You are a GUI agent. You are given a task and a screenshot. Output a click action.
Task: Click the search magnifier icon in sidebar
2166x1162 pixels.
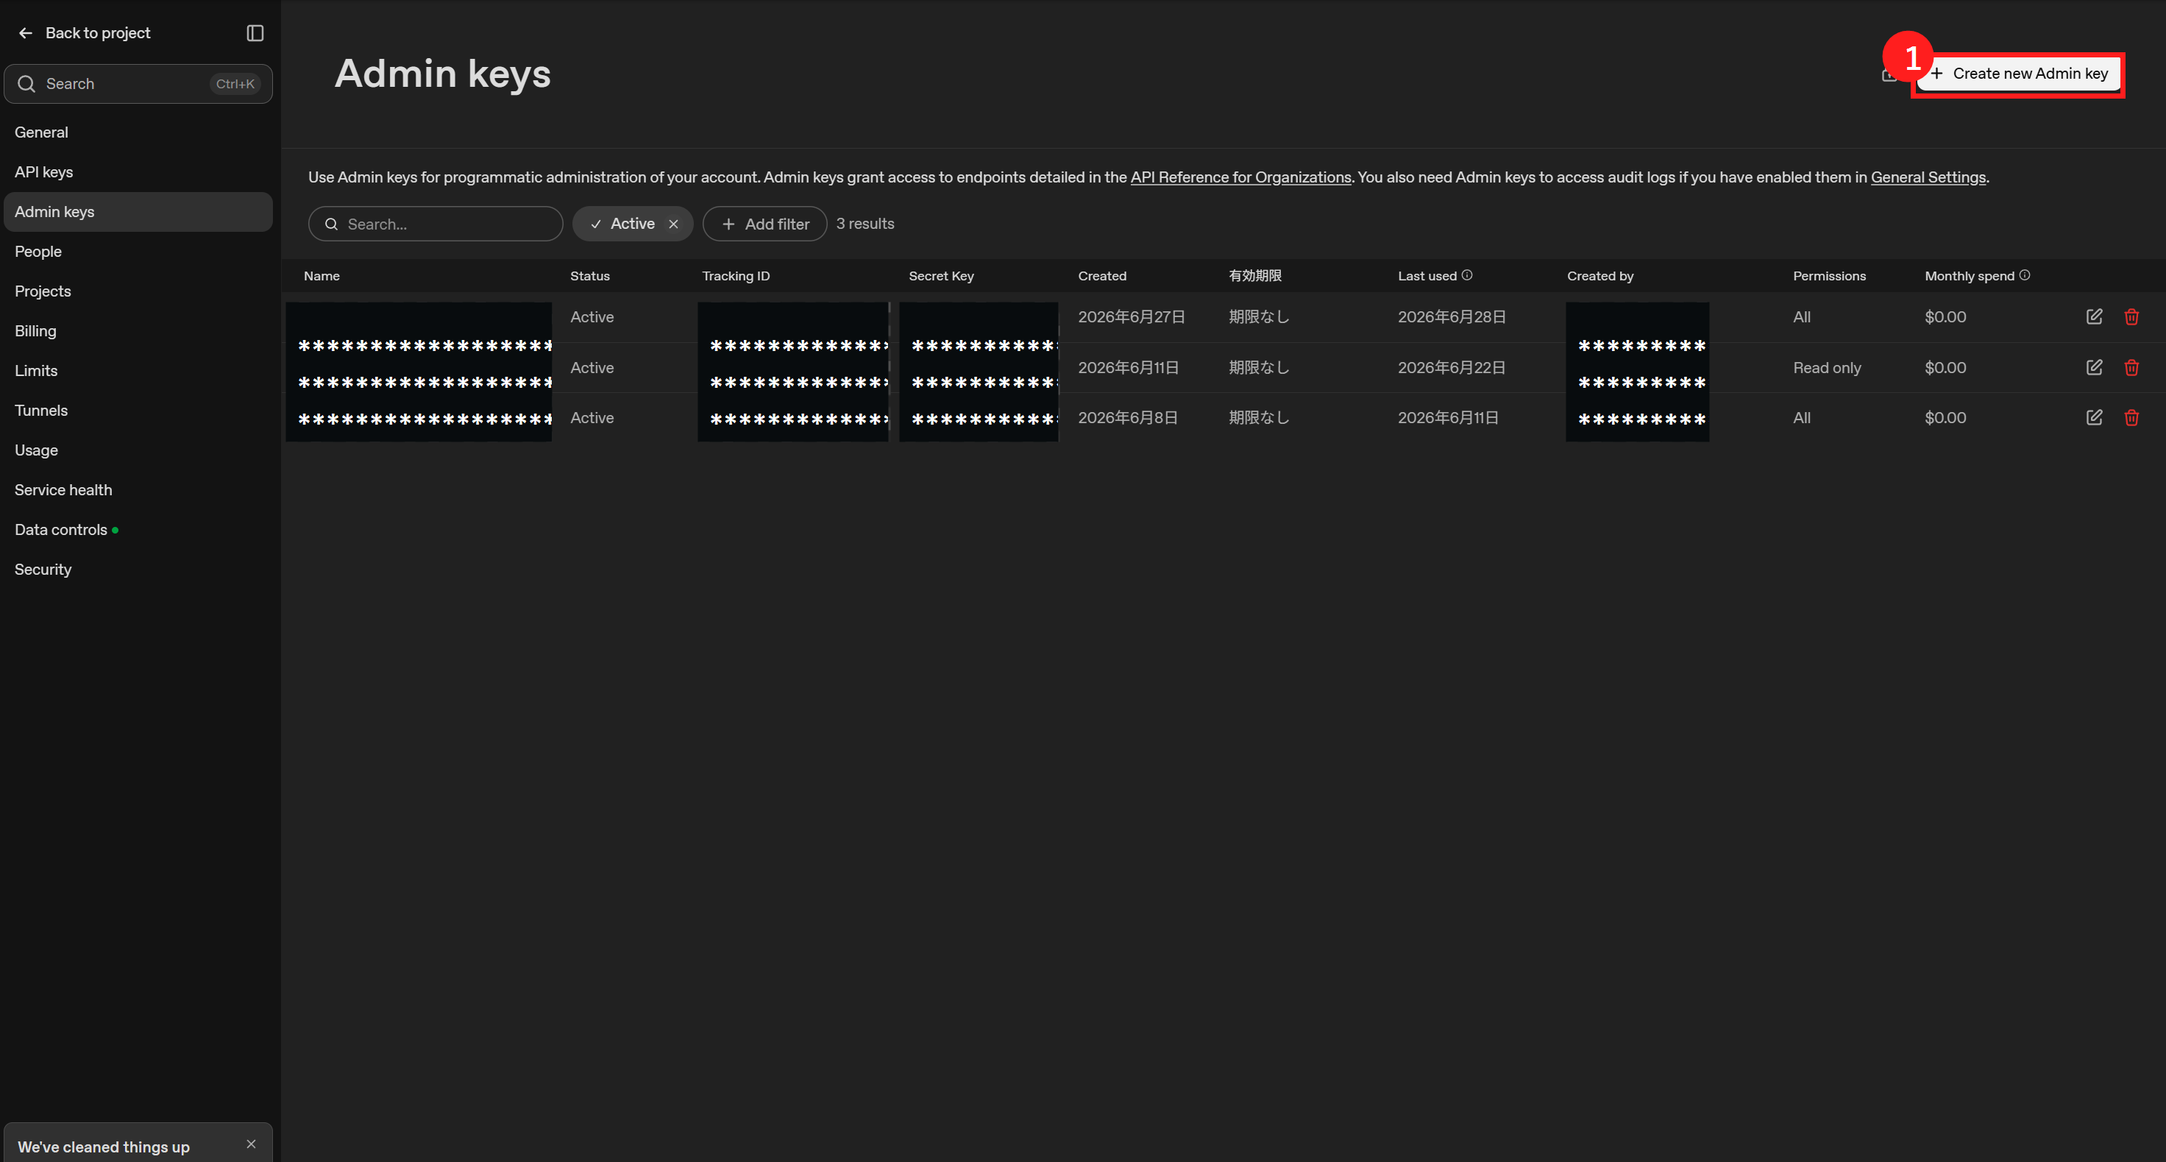coord(27,84)
